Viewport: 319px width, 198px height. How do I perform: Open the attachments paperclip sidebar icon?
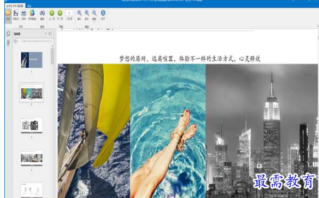[9, 43]
